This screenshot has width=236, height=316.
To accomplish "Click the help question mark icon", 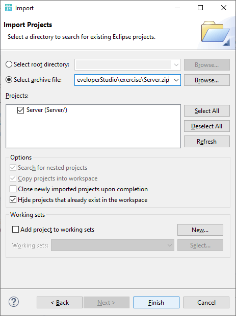I will click(14, 302).
